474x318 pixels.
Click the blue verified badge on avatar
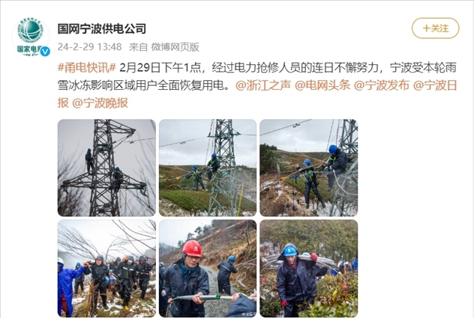45,52
